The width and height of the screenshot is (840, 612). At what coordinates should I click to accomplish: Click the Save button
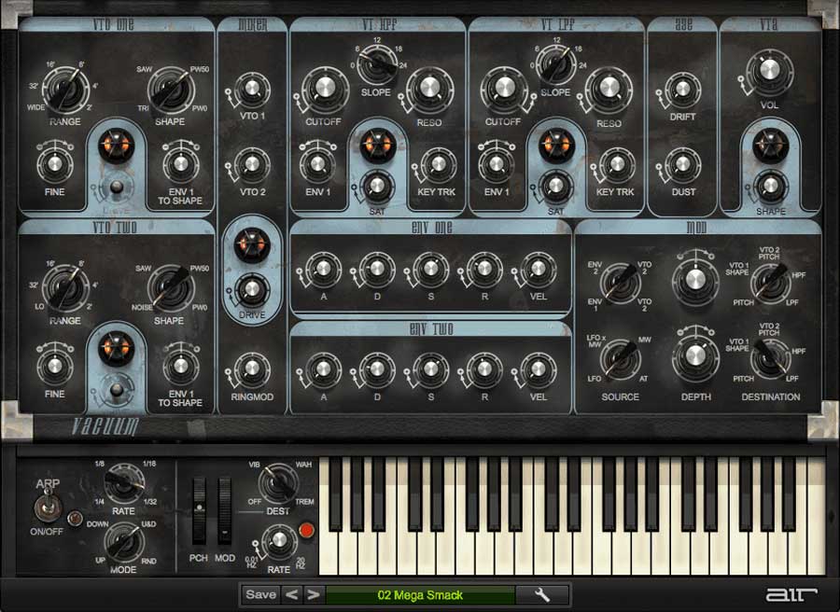click(261, 594)
